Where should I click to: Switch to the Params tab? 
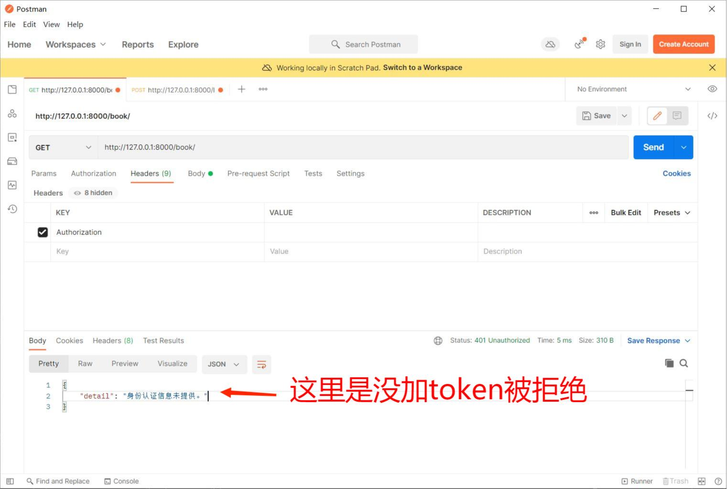43,173
